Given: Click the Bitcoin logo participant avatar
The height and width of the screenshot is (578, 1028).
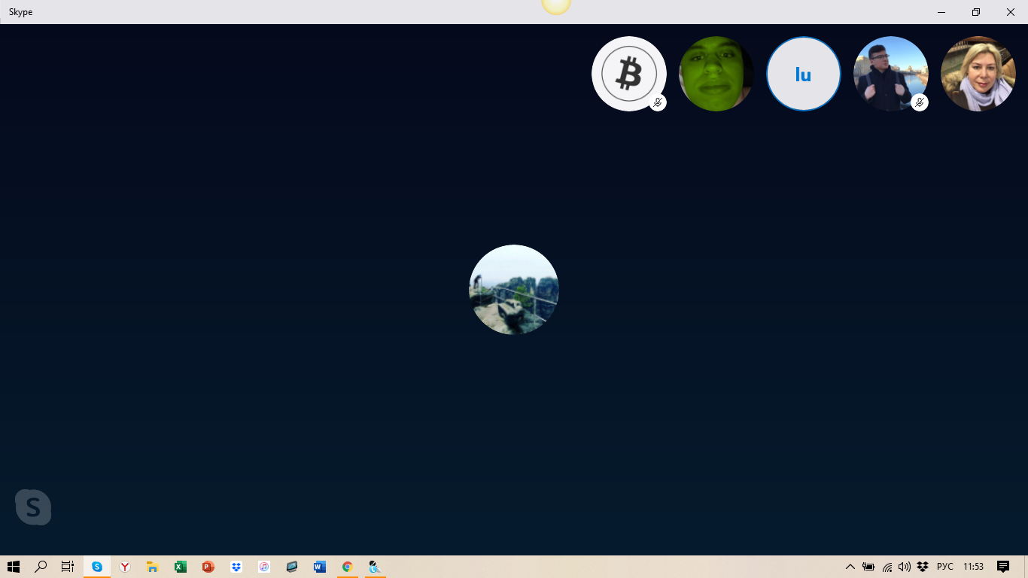Looking at the screenshot, I should point(628,73).
